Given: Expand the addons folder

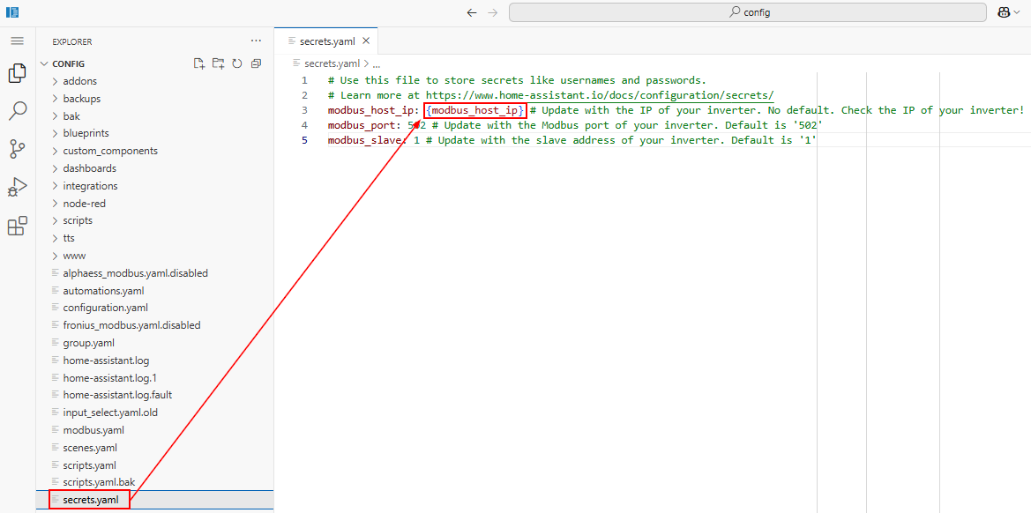Looking at the screenshot, I should [79, 81].
